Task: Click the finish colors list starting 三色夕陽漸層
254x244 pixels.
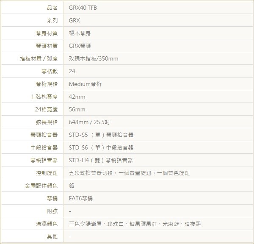Action: (135, 224)
